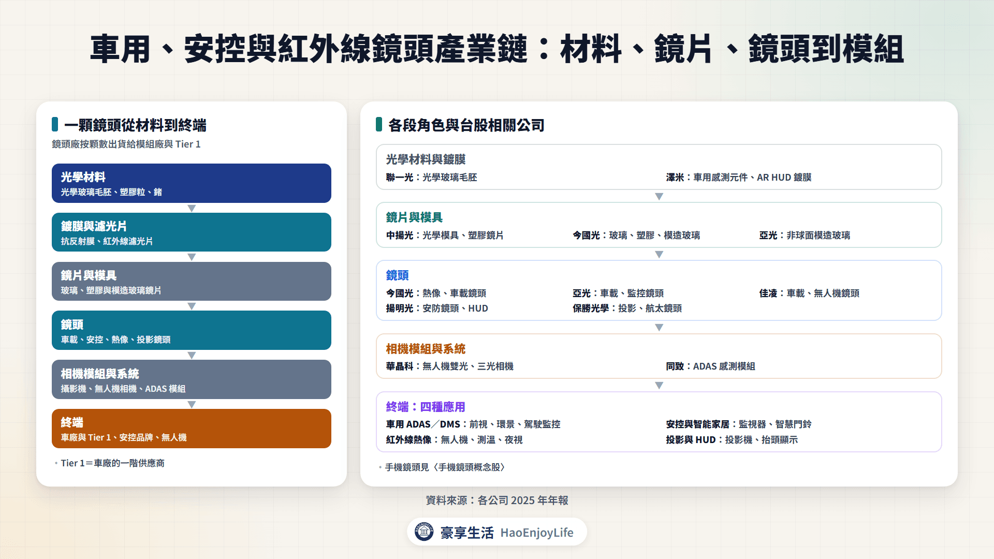994x559 pixels.
Task: Click 揚明光:安防鏡頭、HUD
Action: click(437, 308)
